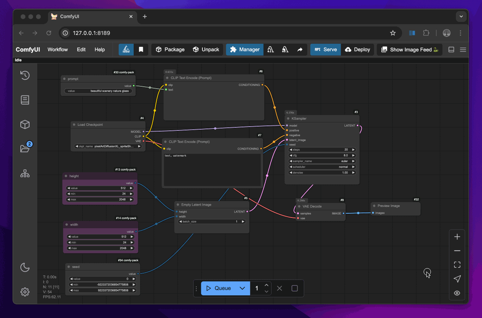482x318 pixels.
Task: Click the bookmark icon in toolbar
Action: coord(141,49)
